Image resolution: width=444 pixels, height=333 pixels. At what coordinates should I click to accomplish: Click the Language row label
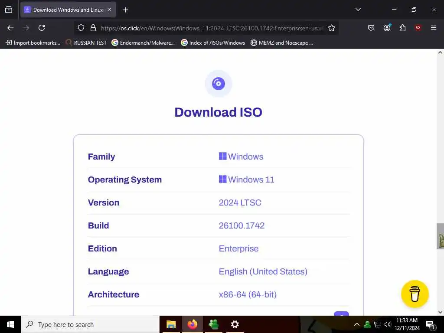(x=108, y=271)
